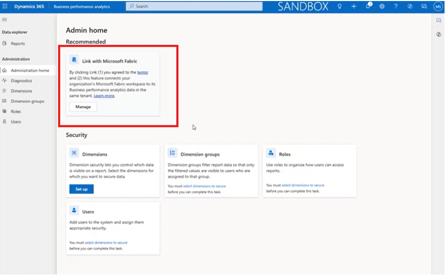The height and width of the screenshot is (275, 445).
Task: Click the Copilot icon in the right side panel
Action: (x=439, y=34)
